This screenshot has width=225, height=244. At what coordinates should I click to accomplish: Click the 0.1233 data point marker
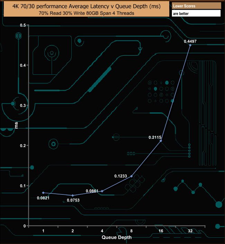132,176
